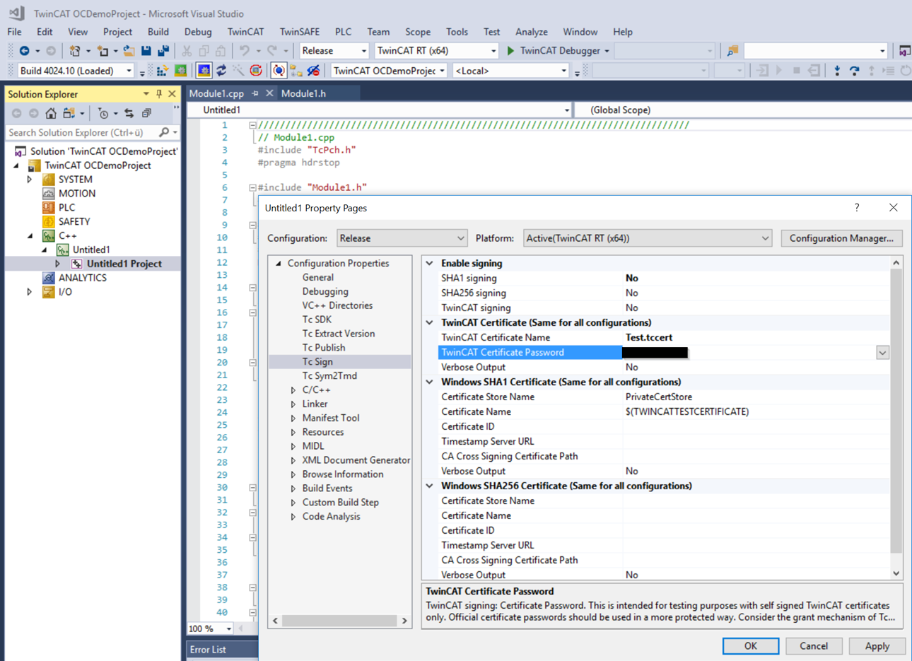The height and width of the screenshot is (661, 912).
Task: Open the TwinCAT Certificate Password value dropdown
Action: tap(882, 353)
